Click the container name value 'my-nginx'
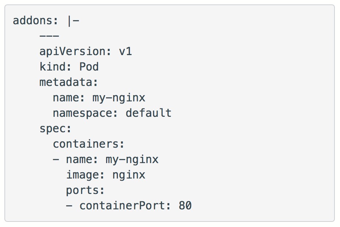Screen dimensions: 340x227 [x=132, y=160]
